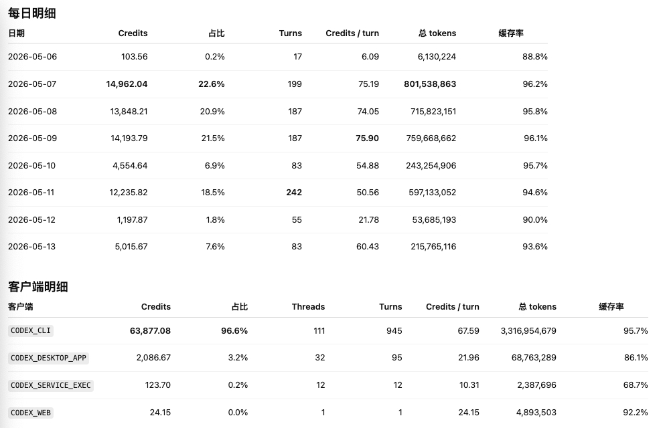Viewport: 667px width, 428px height.
Task: Select CODEX_SERVICE_EXEC cache rate 68.7%
Action: [636, 385]
